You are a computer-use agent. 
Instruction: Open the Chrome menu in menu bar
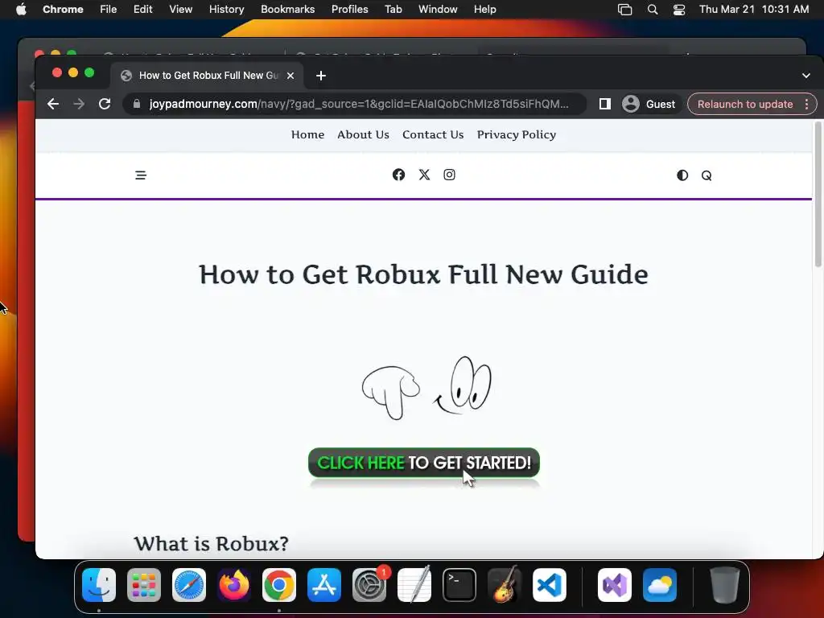point(63,10)
